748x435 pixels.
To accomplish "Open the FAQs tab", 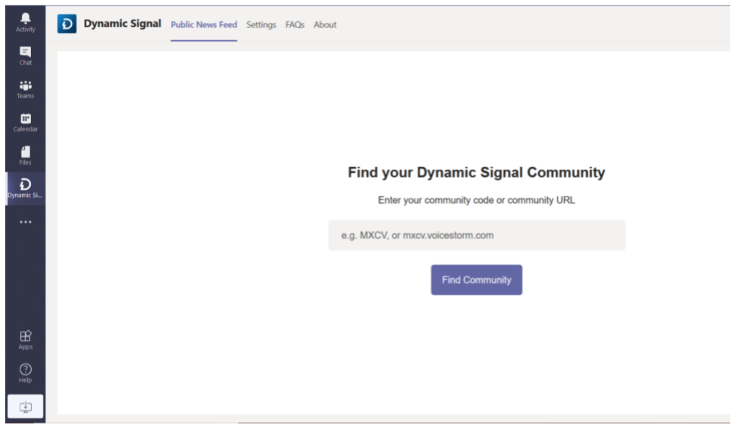I will (295, 25).
